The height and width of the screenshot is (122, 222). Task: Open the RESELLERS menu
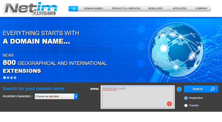(x=155, y=9)
